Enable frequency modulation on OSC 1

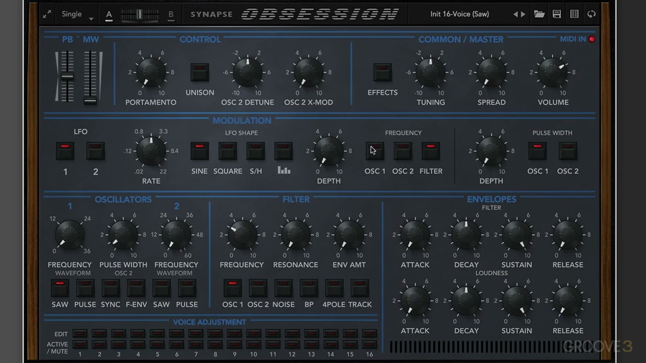(x=374, y=151)
